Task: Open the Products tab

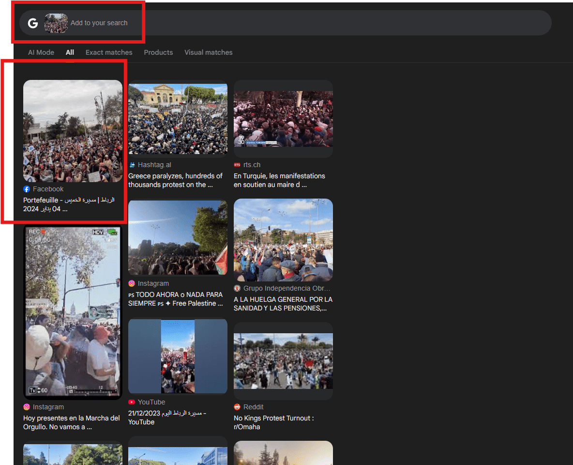Action: pyautogui.click(x=158, y=52)
